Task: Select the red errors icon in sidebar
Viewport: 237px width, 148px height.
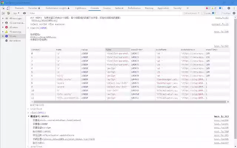Action: pos(6,27)
